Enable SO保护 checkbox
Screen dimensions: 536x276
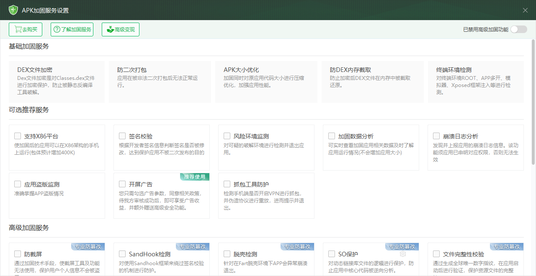(332, 254)
